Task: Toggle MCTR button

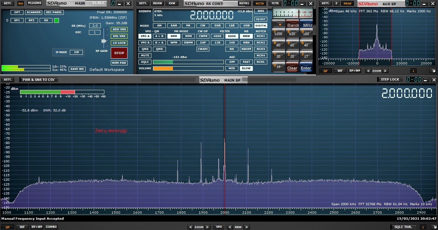Action: pos(260,3)
